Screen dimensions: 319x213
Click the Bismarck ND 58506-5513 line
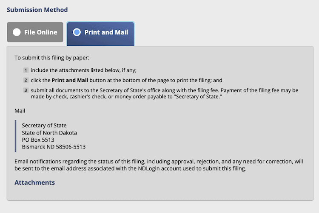coord(54,147)
